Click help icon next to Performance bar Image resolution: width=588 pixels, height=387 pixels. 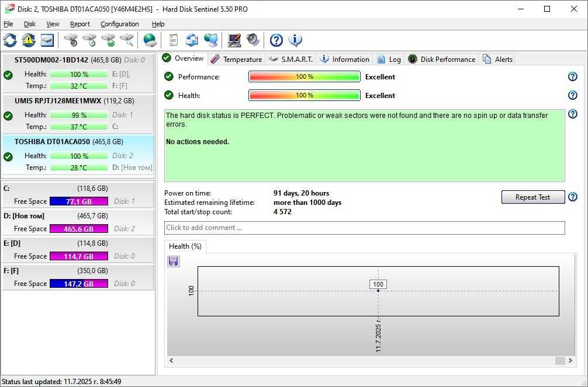click(573, 76)
